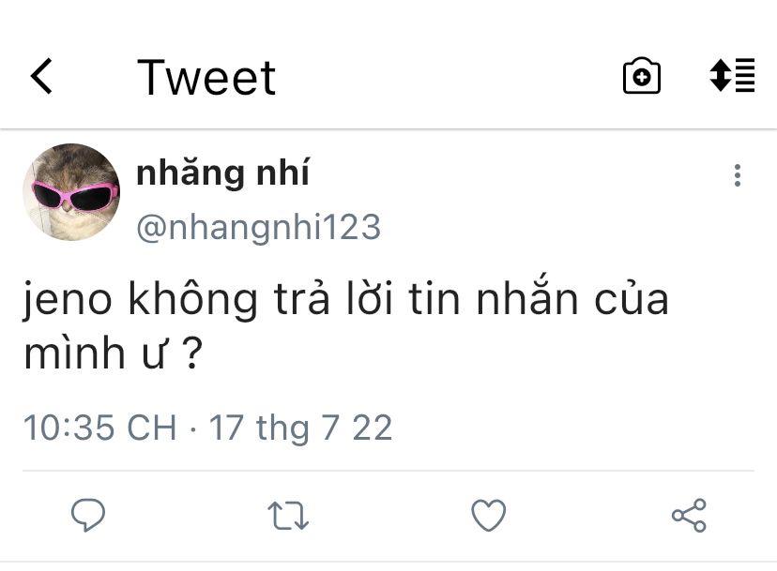The width and height of the screenshot is (777, 571).
Task: Like the tweet with heart icon
Action: [489, 515]
